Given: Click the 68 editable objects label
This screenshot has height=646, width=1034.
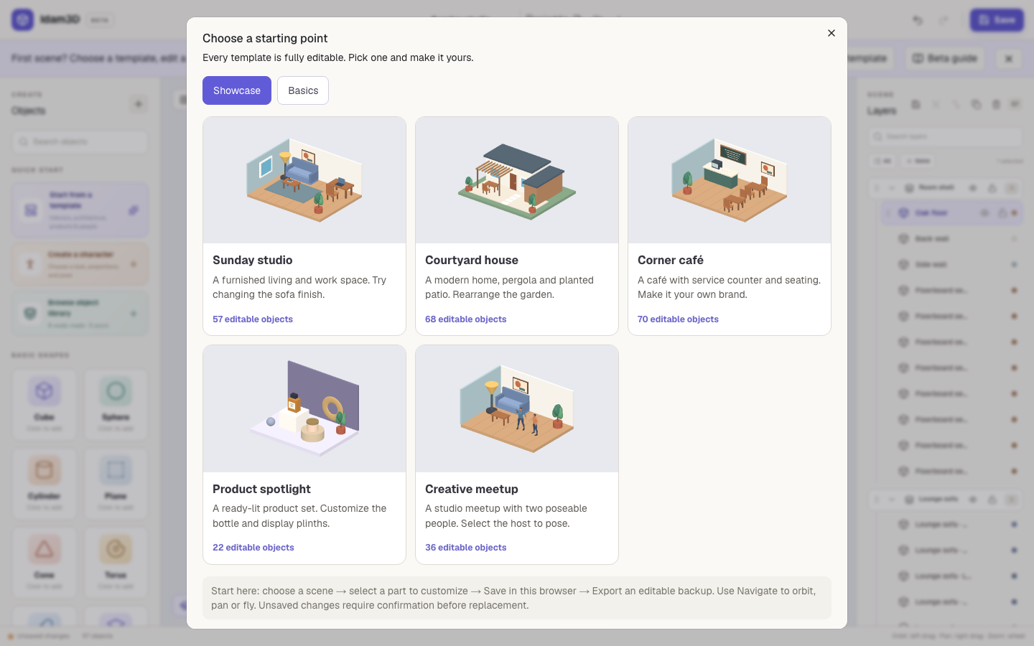Looking at the screenshot, I should coord(466,319).
